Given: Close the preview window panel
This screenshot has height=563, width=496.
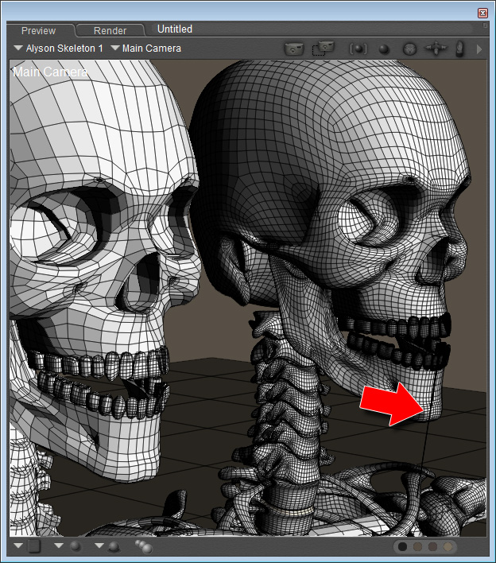Looking at the screenshot, I should 482,13.
